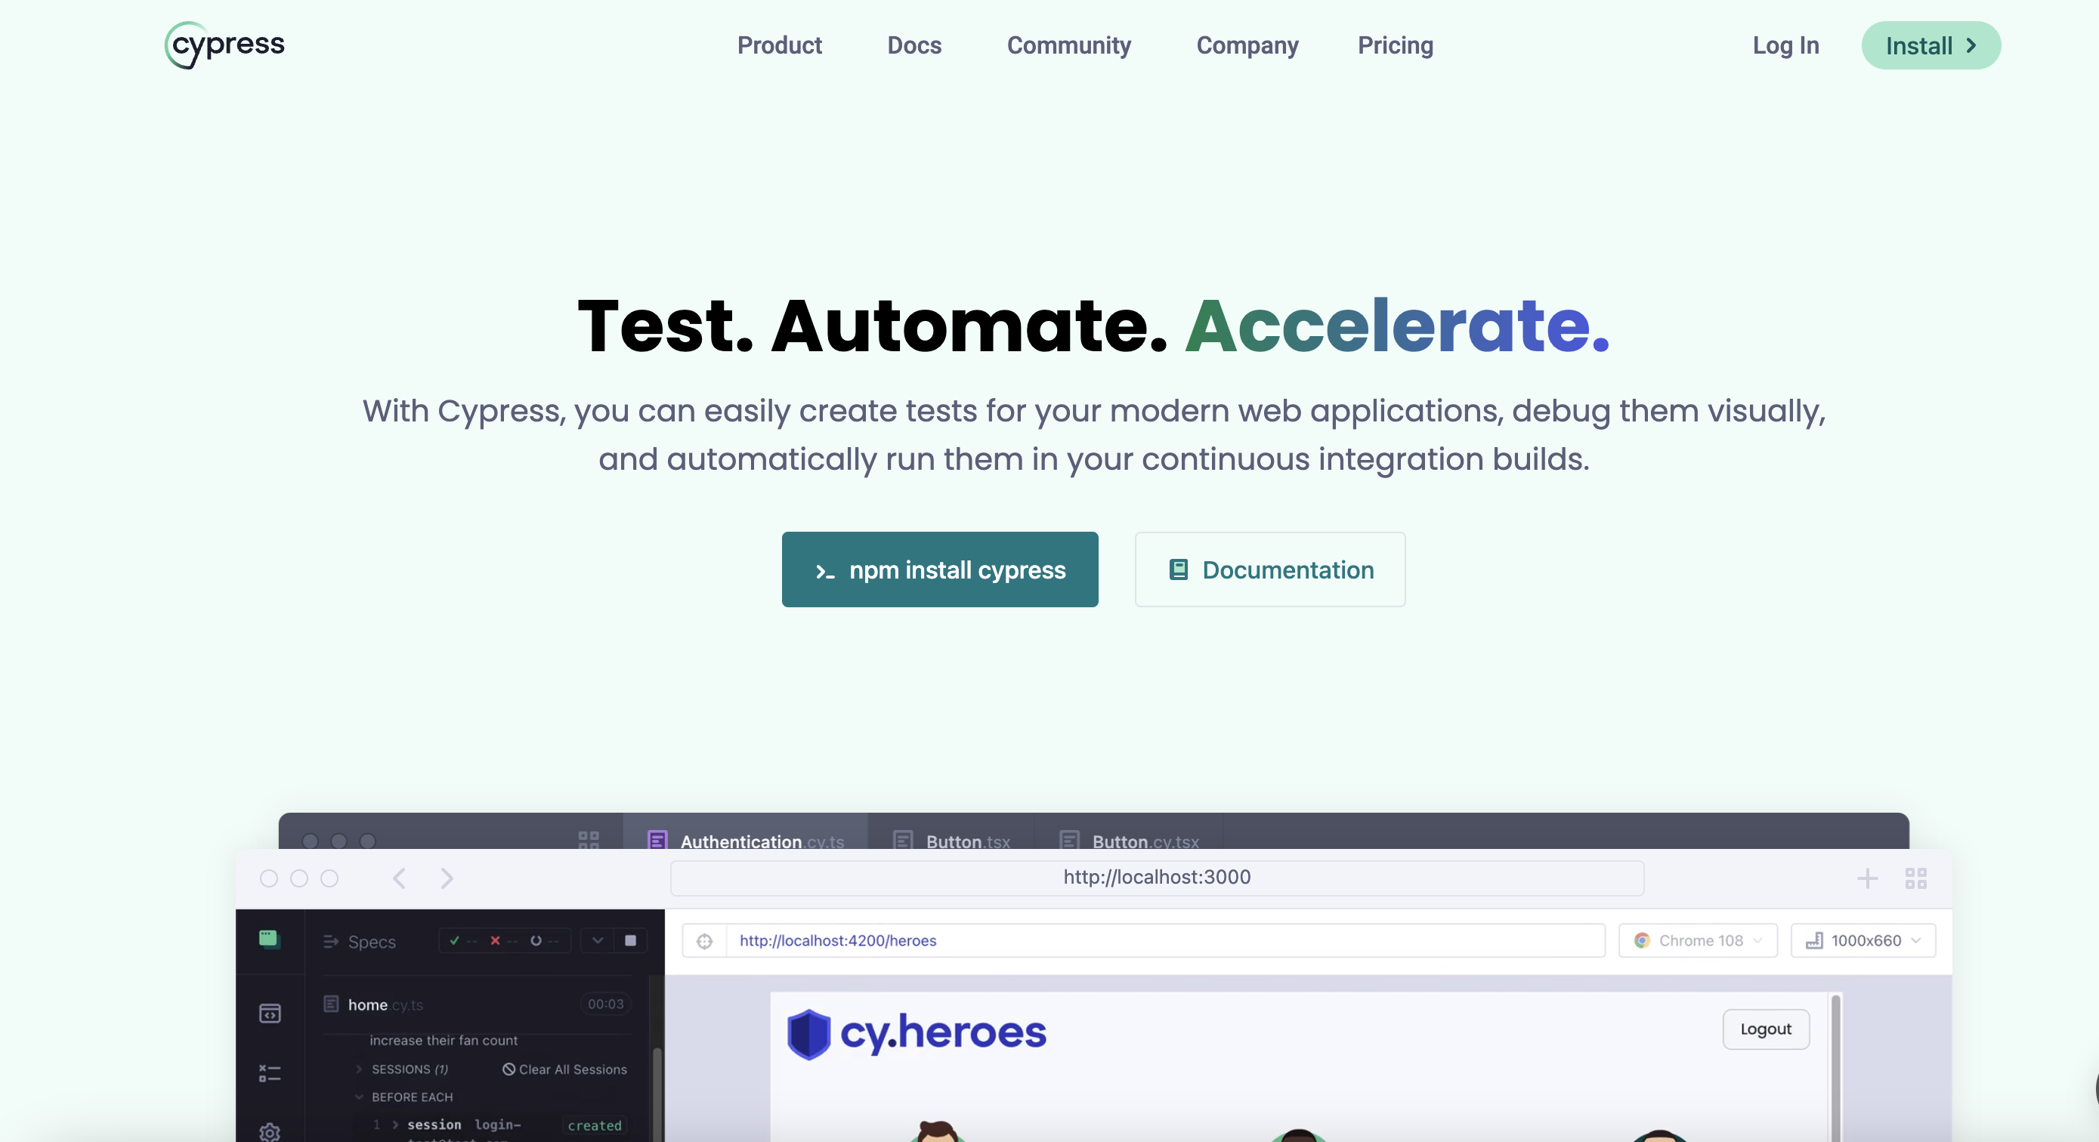Click the 00:03 duration badge

pyautogui.click(x=605, y=1005)
